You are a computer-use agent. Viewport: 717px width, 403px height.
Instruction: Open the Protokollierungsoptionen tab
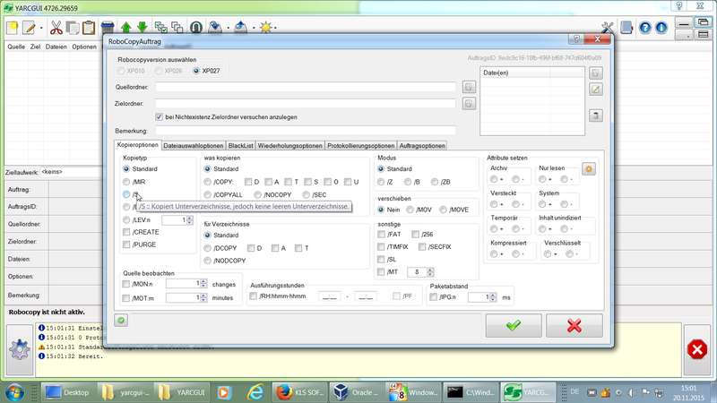361,145
